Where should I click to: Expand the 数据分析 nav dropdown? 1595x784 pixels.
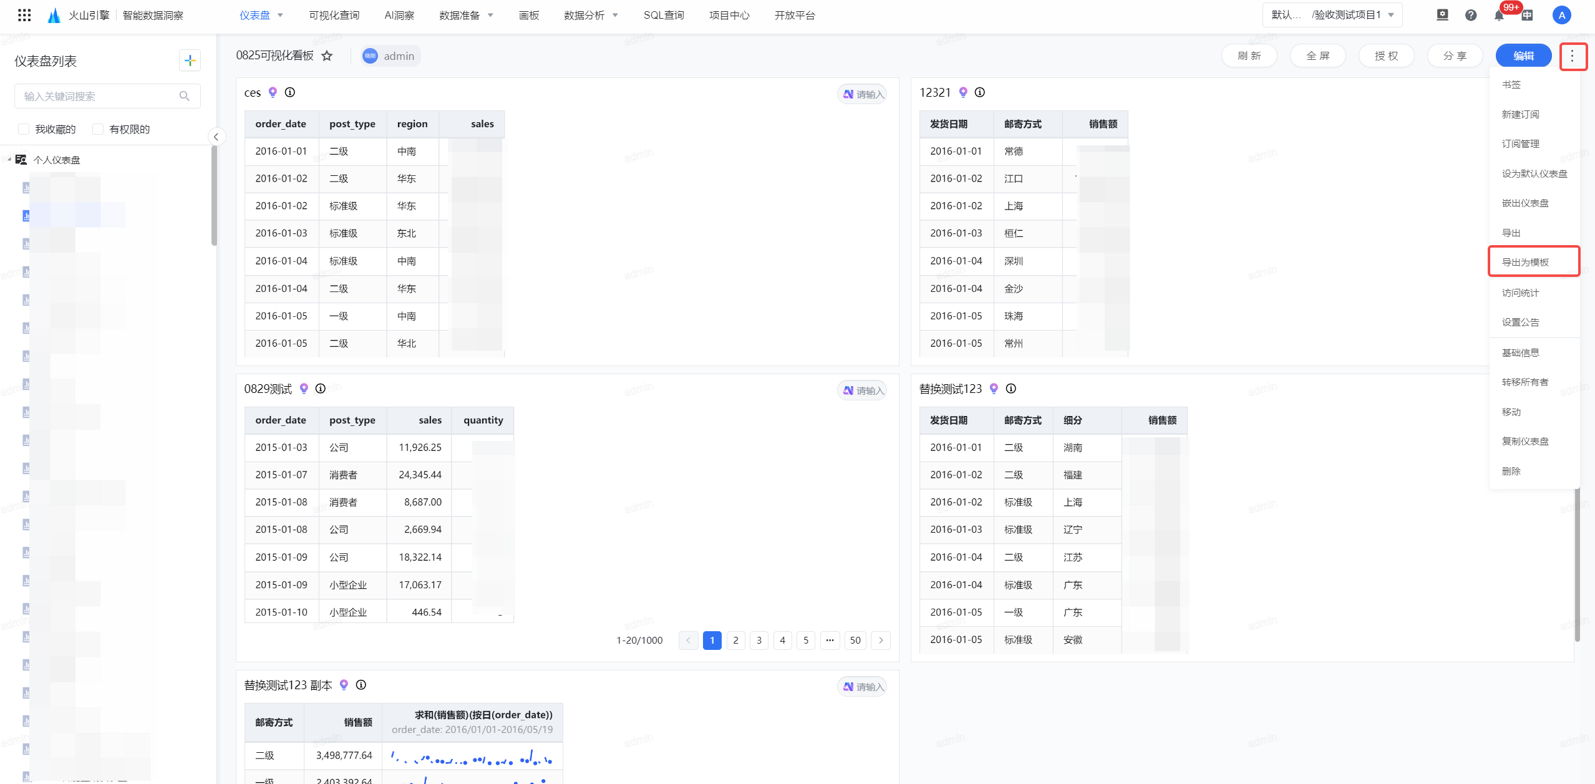point(615,16)
